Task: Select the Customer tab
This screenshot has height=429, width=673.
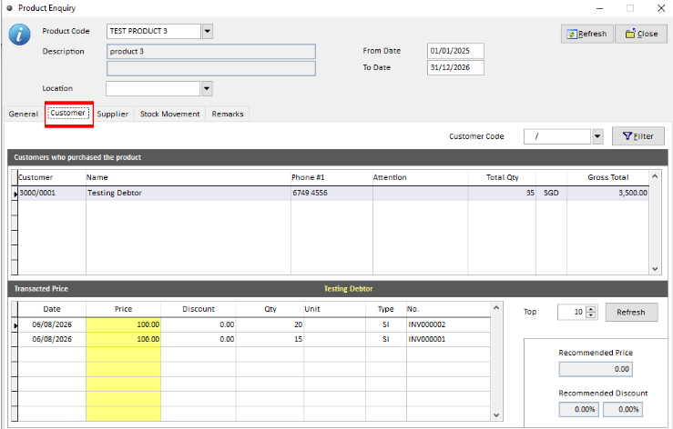Action: coord(67,113)
